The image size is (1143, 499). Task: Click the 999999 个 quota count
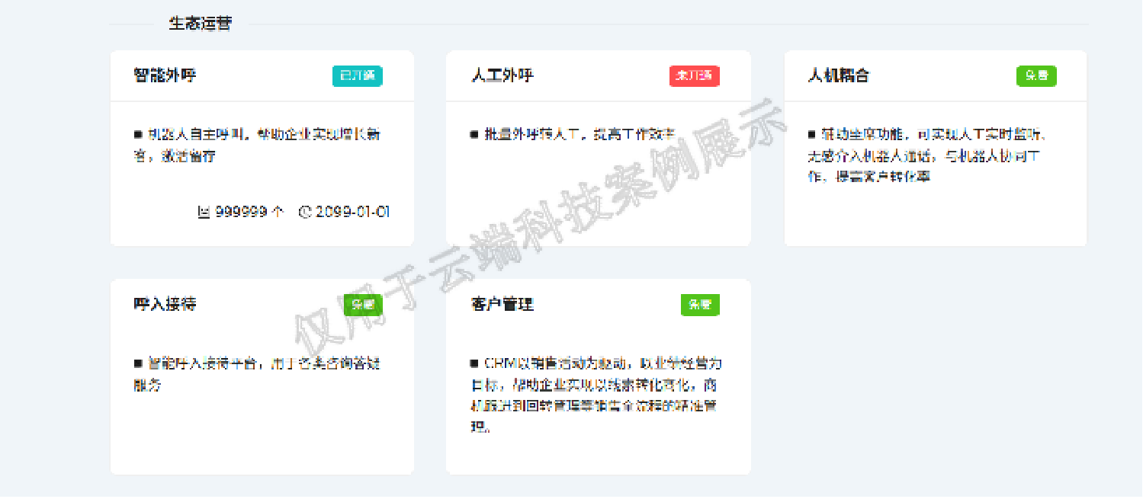pyautogui.click(x=249, y=212)
